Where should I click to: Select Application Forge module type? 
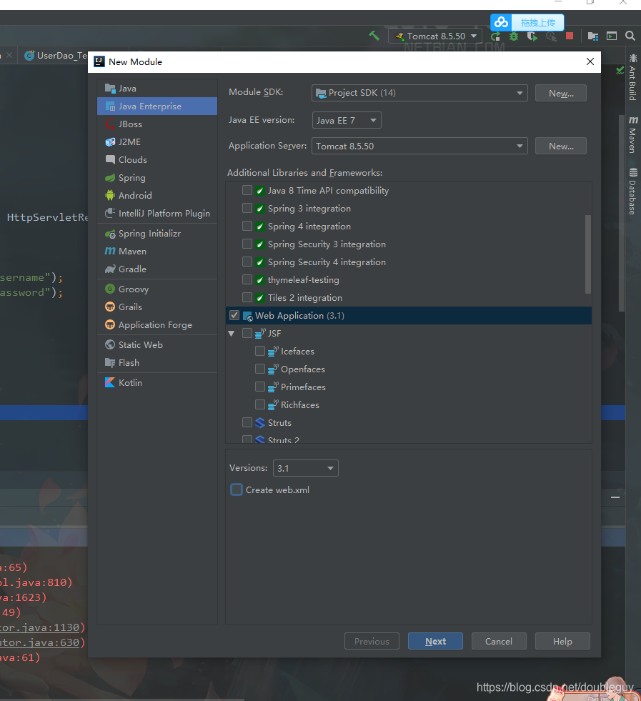coord(157,325)
